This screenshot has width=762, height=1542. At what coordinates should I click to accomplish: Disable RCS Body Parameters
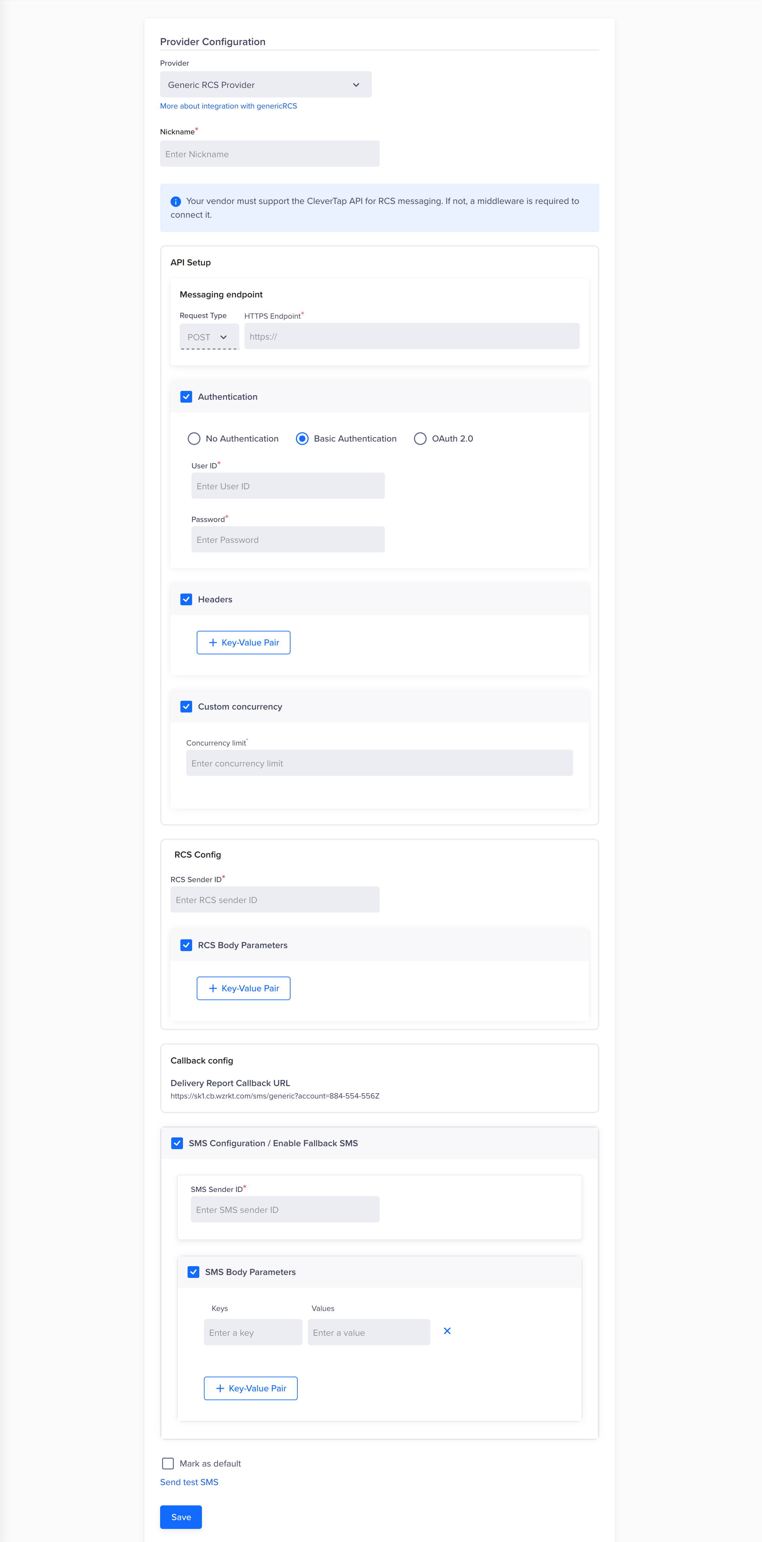click(x=186, y=945)
